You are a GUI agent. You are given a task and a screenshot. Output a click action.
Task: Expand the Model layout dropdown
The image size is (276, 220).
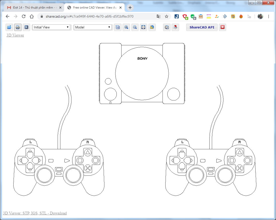tap(93, 27)
